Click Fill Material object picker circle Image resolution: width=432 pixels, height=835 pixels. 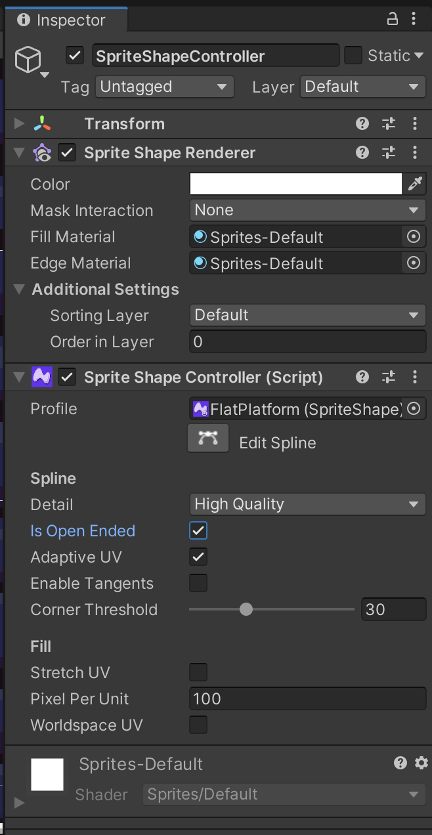(414, 237)
